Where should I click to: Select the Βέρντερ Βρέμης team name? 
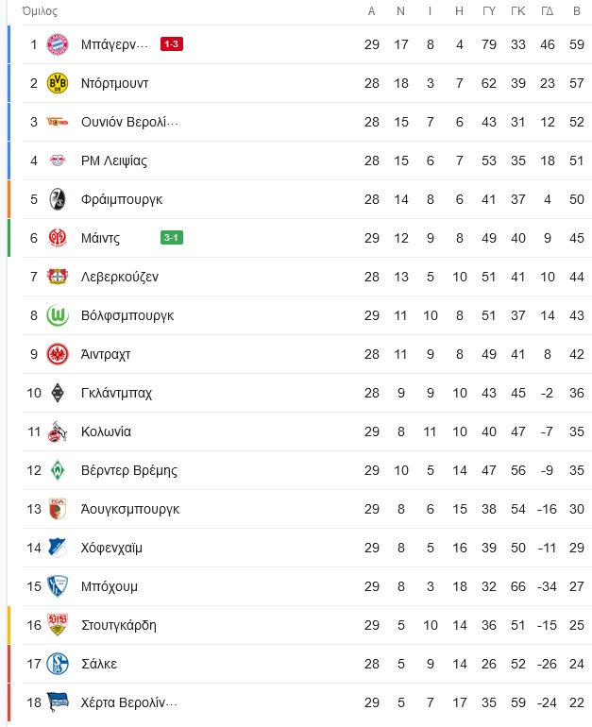click(129, 470)
